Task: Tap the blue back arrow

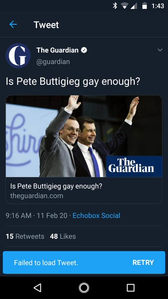Action: coord(13,25)
